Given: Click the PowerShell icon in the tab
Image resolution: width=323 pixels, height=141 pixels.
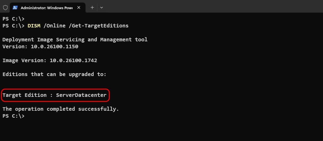Looking at the screenshot, I should pyautogui.click(x=15, y=8).
